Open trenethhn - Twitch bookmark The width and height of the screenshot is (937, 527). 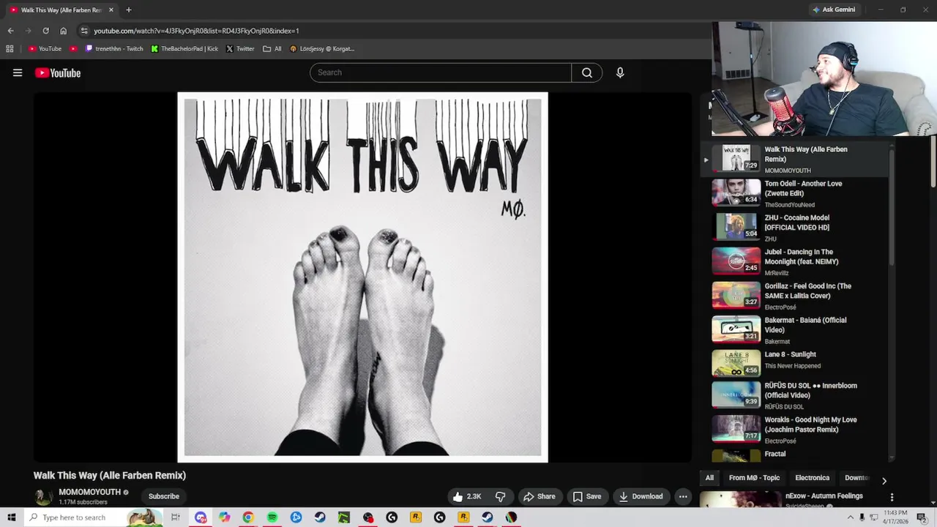coord(114,49)
